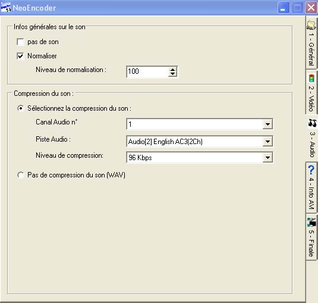Click the folder icon on the Général tab
This screenshot has width=318, height=303.
311,25
